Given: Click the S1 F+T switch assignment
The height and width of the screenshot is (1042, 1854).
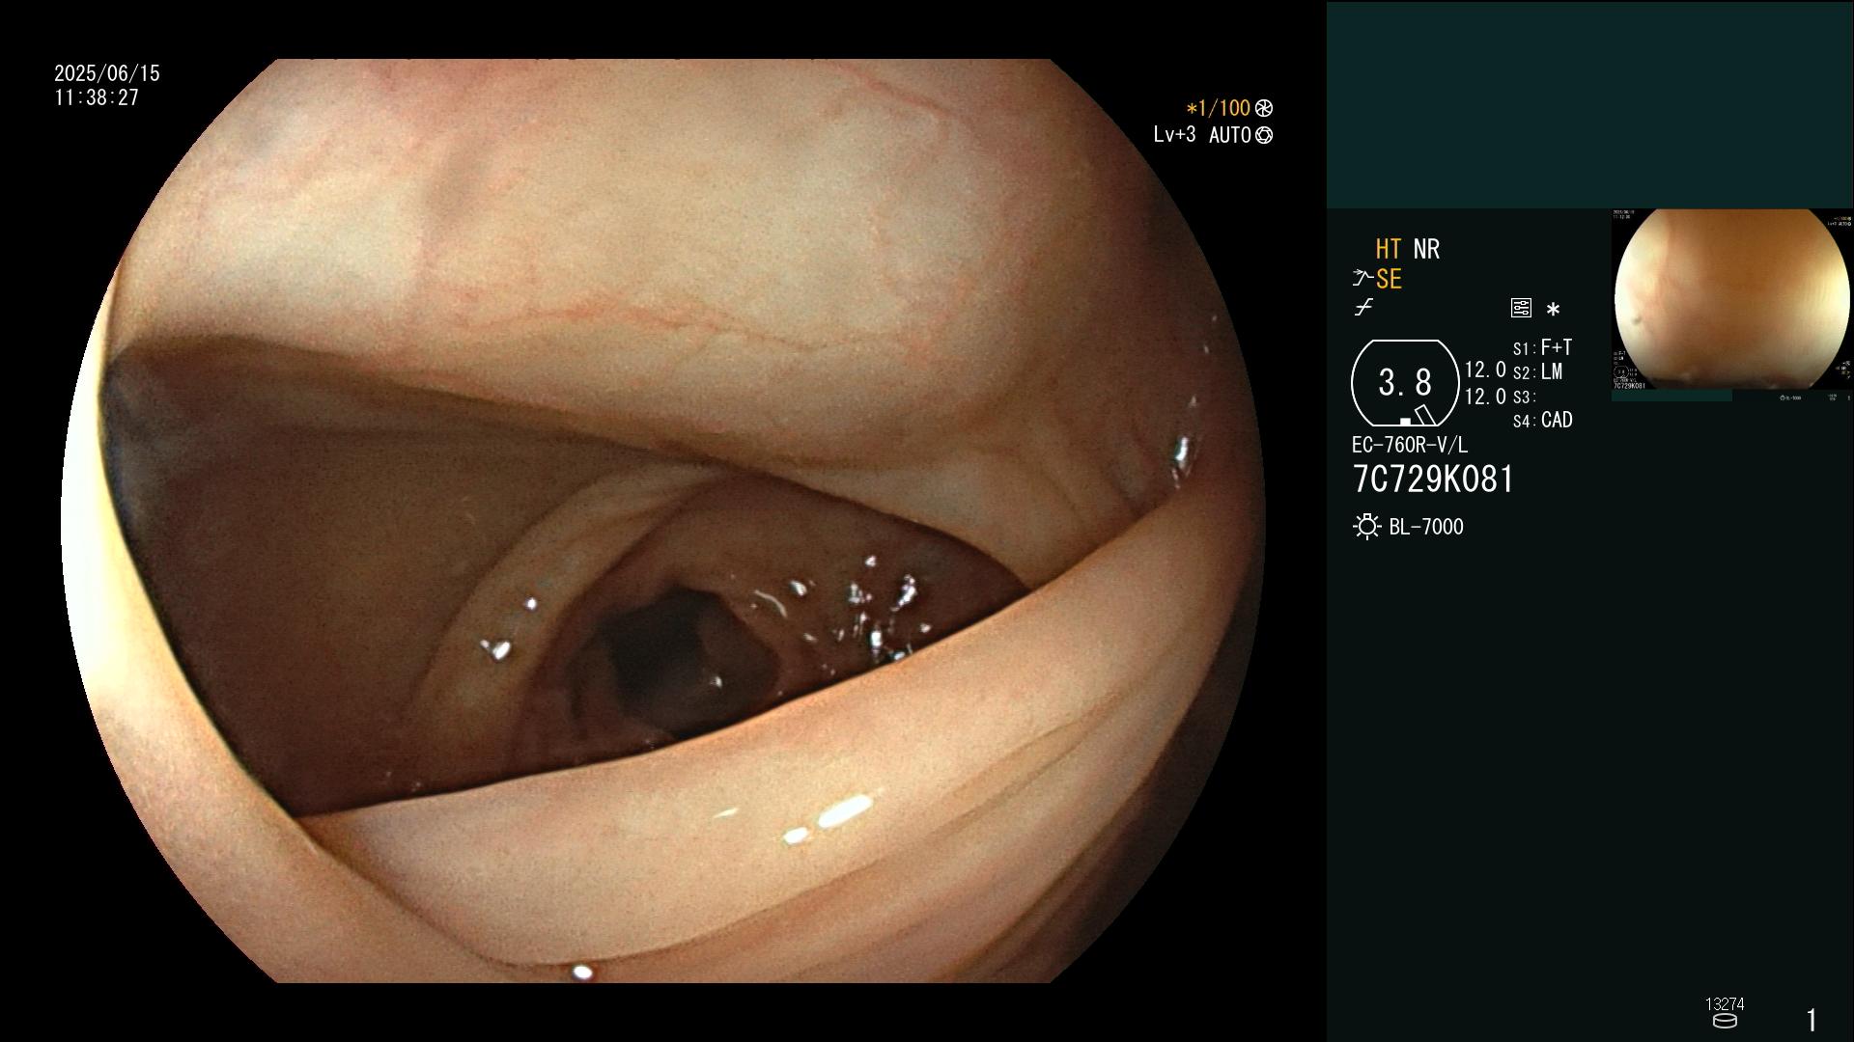Looking at the screenshot, I should [x=1543, y=347].
